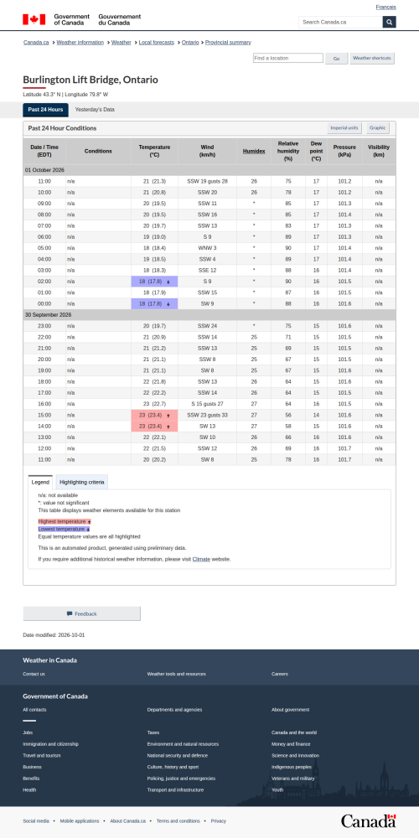The image size is (419, 838).
Task: Open Ontario breadcrumb link
Action: 190,42
